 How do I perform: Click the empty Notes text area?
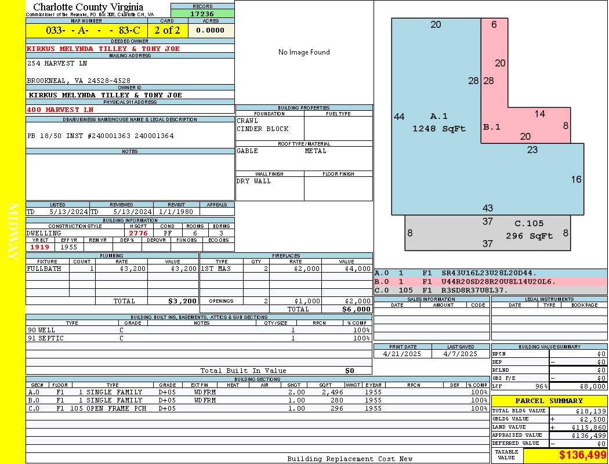130,177
